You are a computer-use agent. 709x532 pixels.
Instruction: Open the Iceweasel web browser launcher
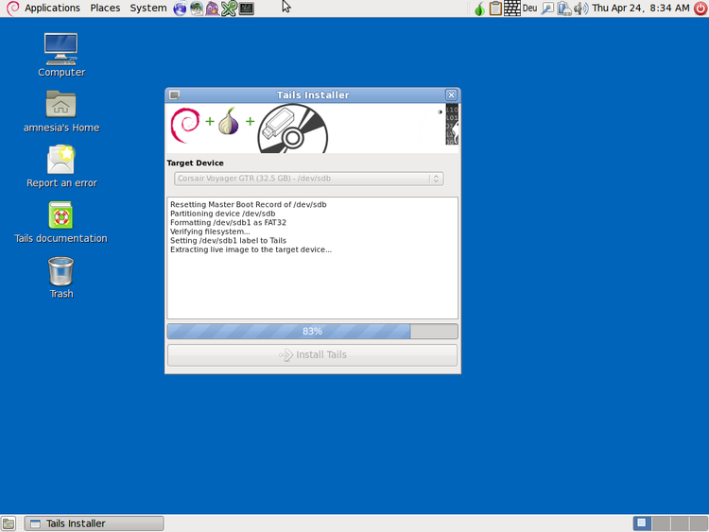[x=180, y=8]
